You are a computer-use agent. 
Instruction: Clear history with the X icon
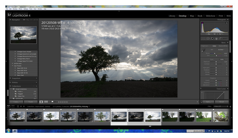click(36, 82)
